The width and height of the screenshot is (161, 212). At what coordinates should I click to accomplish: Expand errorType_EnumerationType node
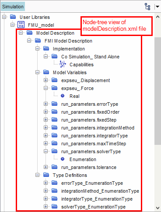pyautogui.click(x=45, y=183)
